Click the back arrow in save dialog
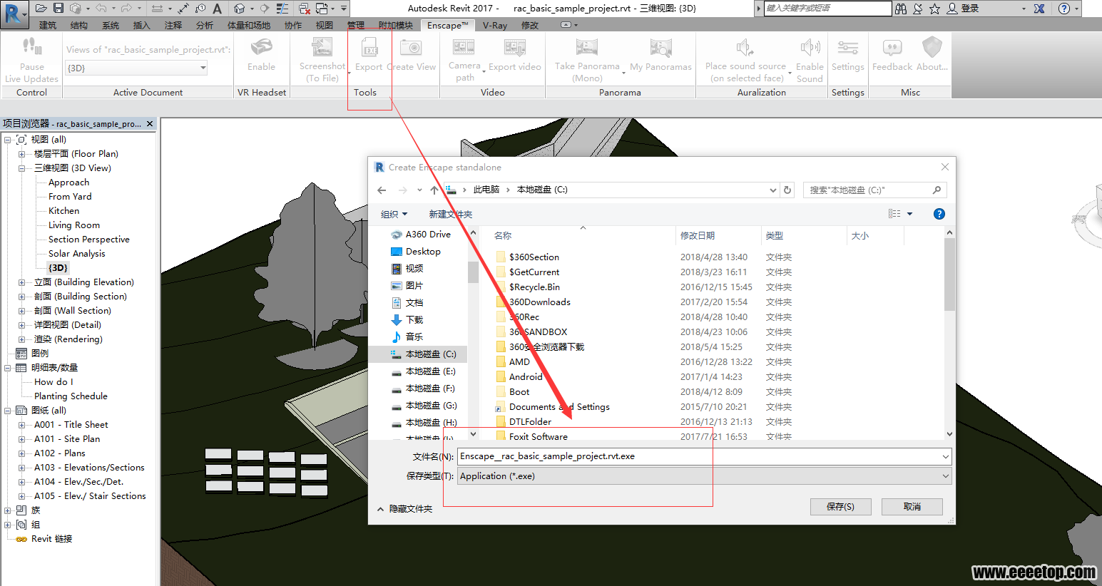Viewport: 1102px width, 586px height. [x=382, y=190]
